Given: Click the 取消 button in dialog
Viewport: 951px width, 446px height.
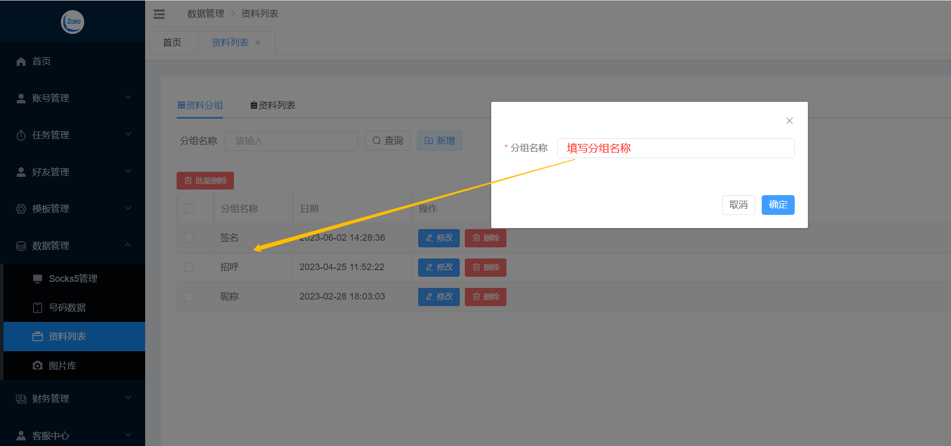Looking at the screenshot, I should tap(738, 205).
